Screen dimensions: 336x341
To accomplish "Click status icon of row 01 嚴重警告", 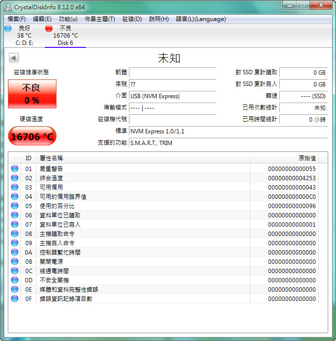I will [x=15, y=169].
